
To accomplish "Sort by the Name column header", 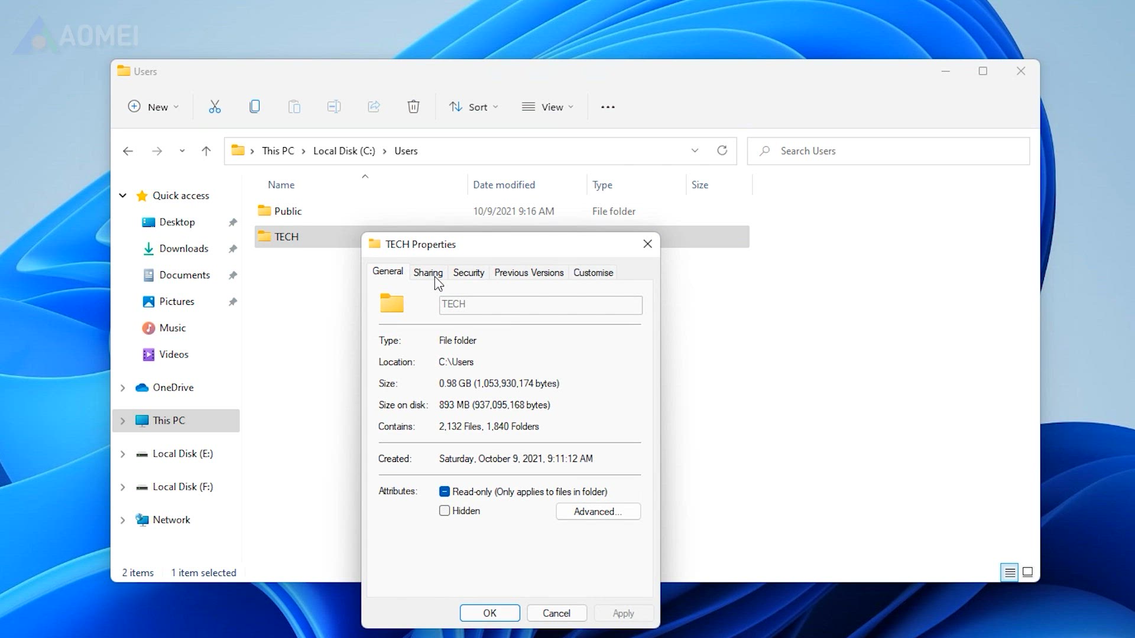I will 281,185.
